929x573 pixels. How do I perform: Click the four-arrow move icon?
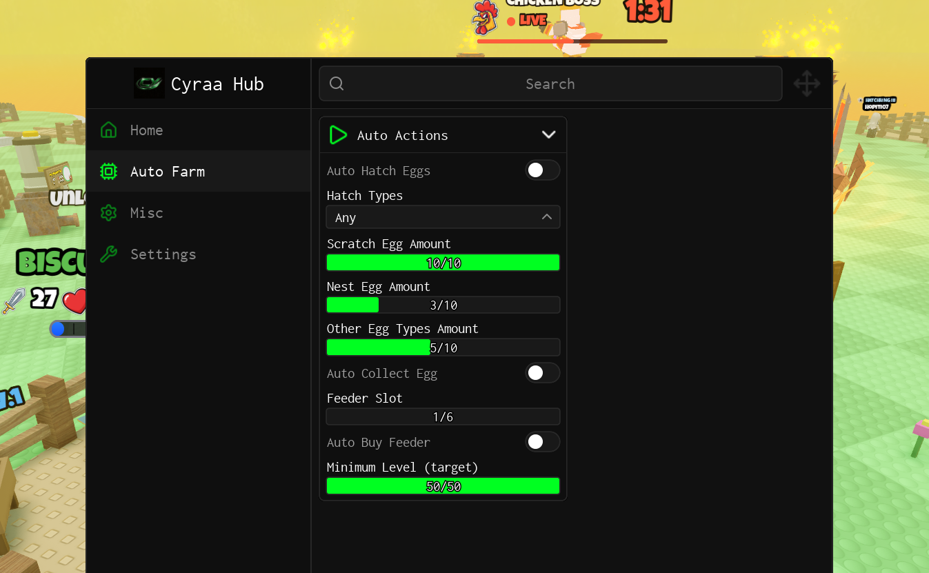(806, 83)
